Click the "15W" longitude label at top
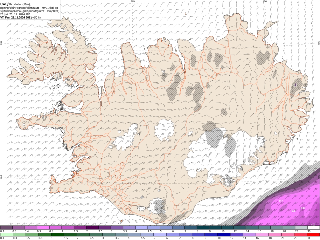 (265, 1)
